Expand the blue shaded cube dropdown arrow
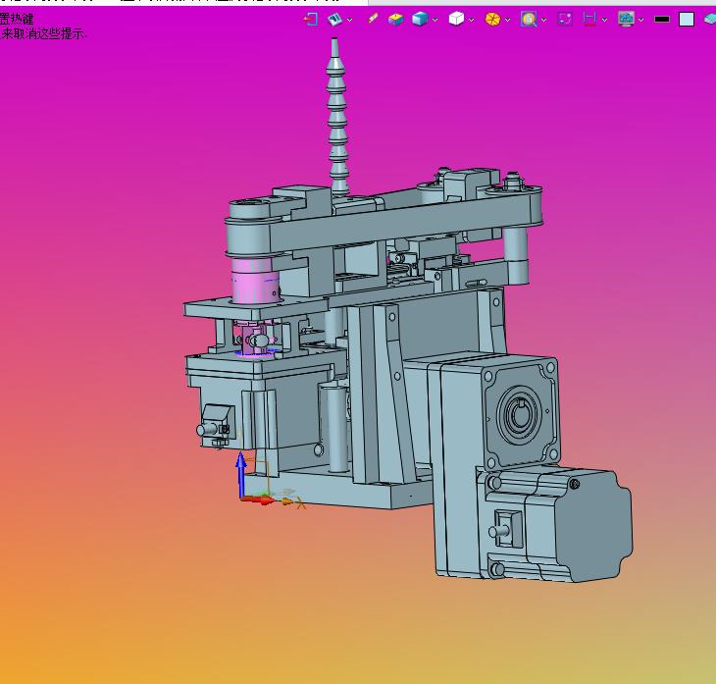 pos(435,20)
